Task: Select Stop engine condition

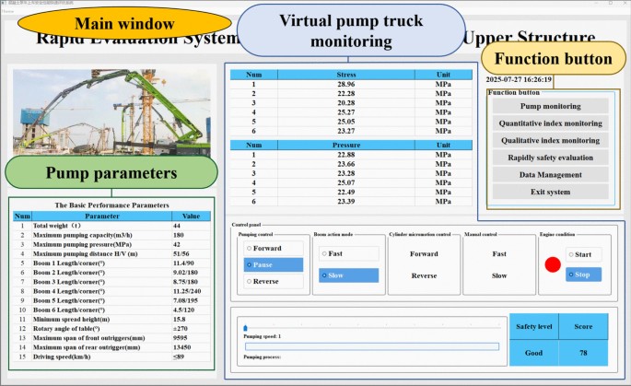Action: [x=583, y=275]
